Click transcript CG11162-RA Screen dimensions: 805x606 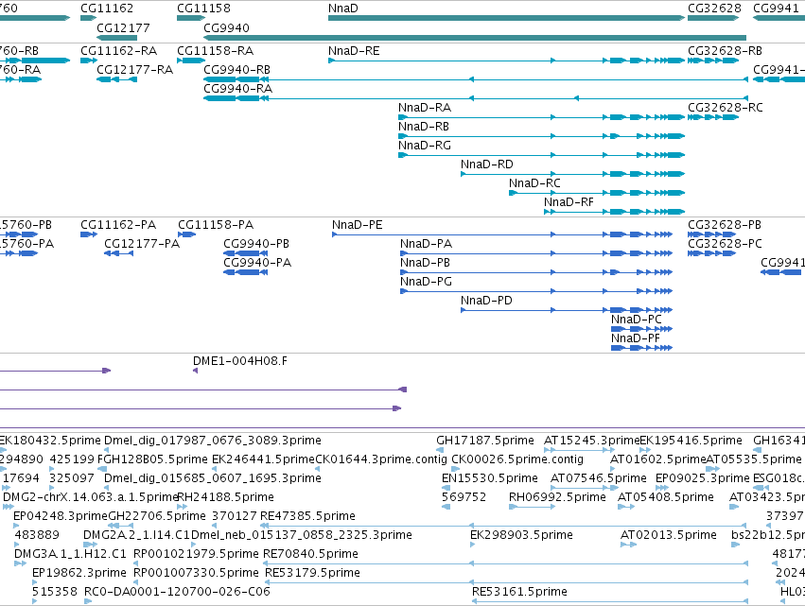click(118, 51)
